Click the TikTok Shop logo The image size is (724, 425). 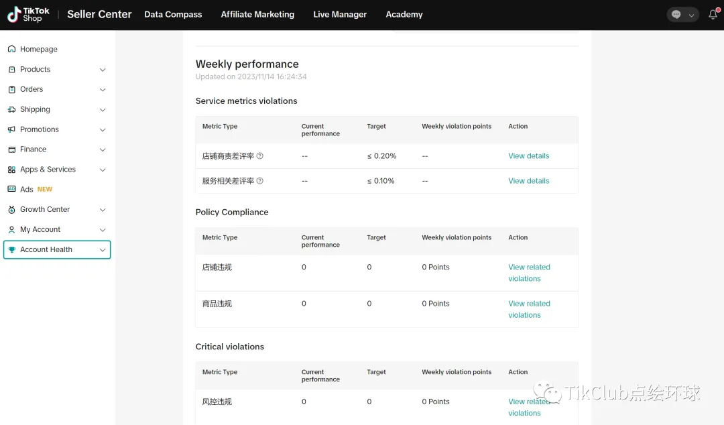point(28,14)
